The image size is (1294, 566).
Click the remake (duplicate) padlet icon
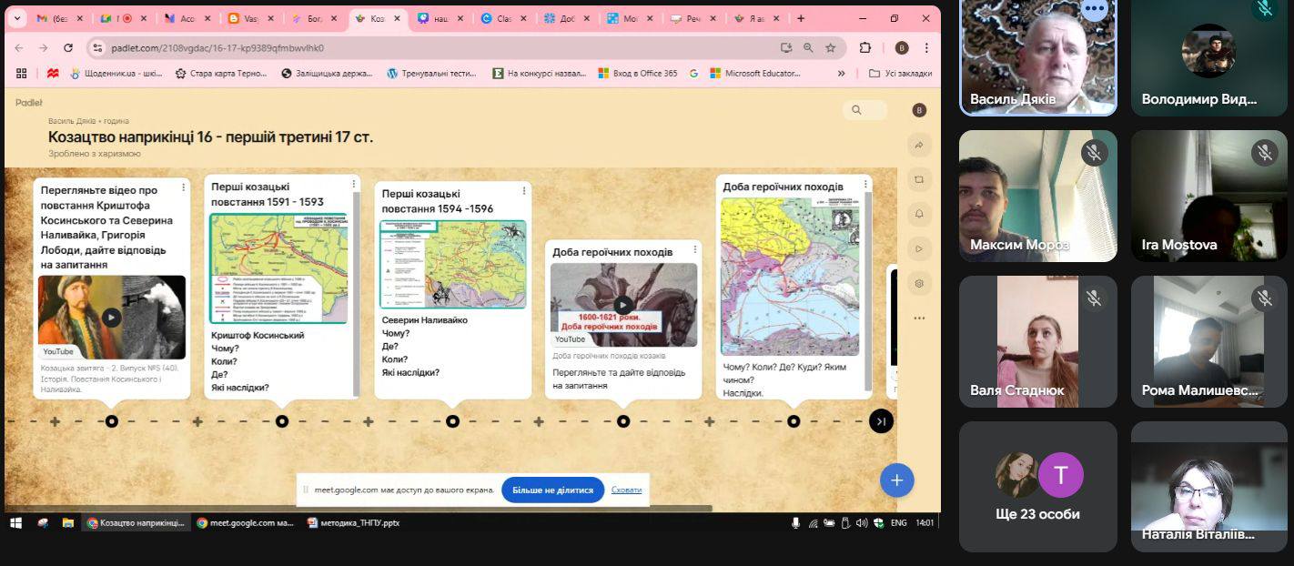click(919, 179)
